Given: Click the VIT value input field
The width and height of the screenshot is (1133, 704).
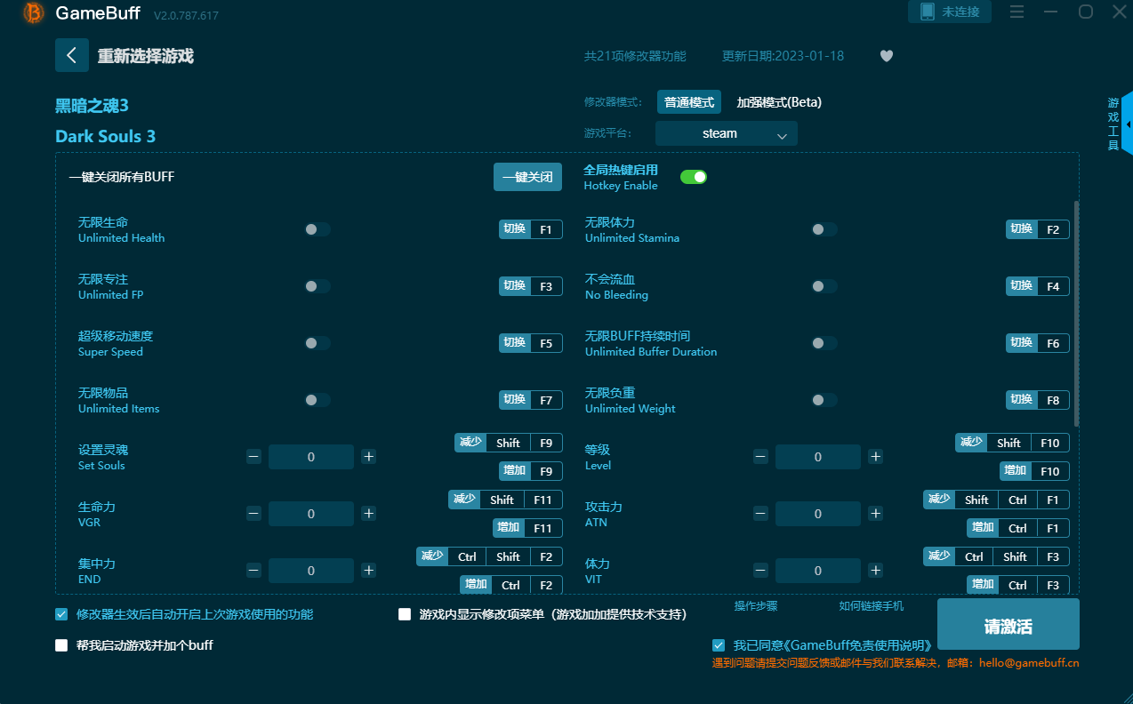Looking at the screenshot, I should click(818, 571).
